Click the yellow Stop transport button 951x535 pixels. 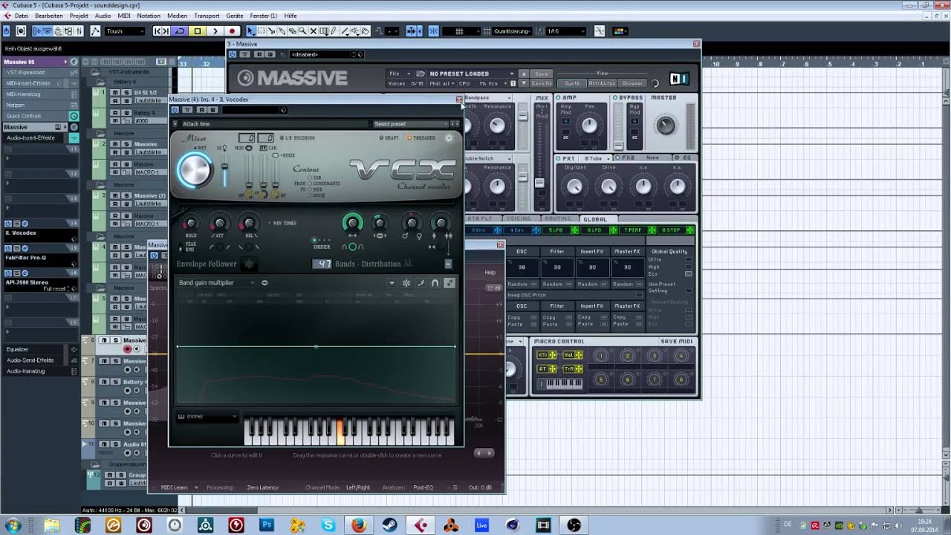(197, 31)
